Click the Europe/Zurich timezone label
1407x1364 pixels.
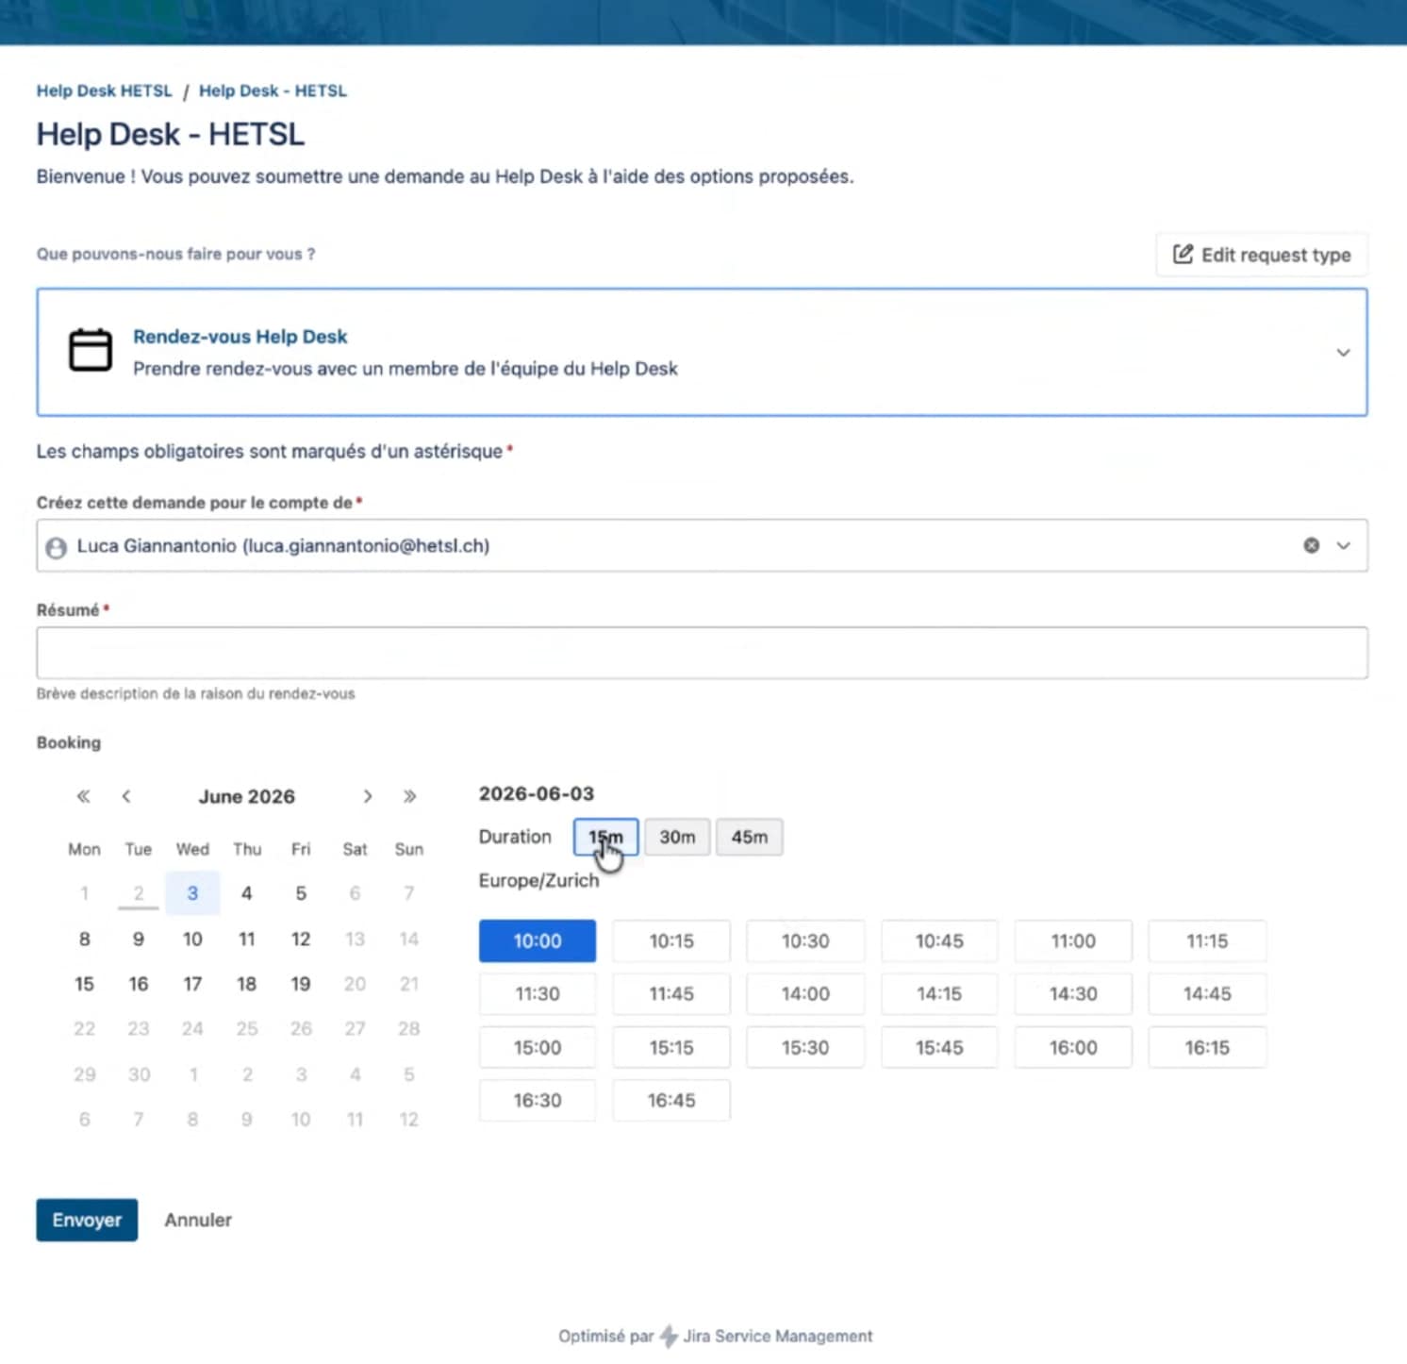[x=538, y=880]
